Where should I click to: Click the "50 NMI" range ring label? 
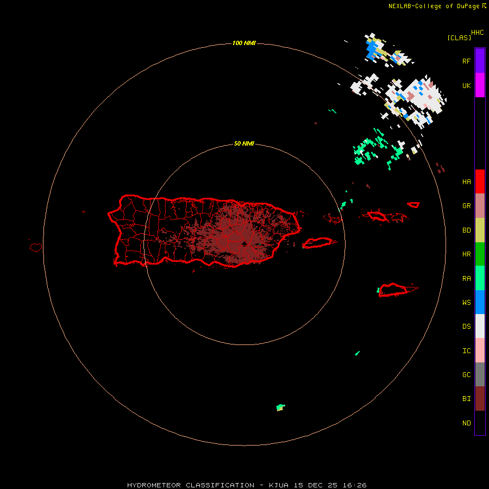tap(244, 143)
